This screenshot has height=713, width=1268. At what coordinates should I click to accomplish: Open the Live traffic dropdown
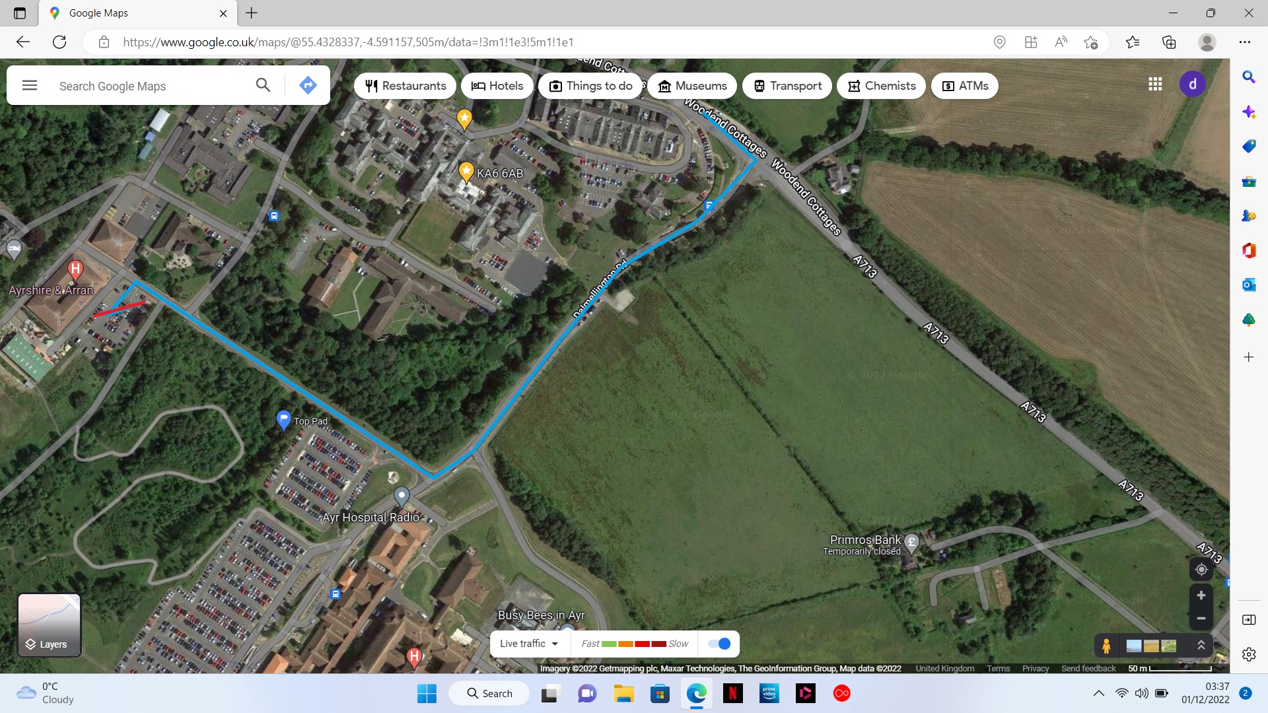click(528, 644)
